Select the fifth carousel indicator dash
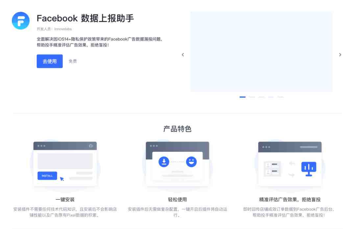 point(280,97)
